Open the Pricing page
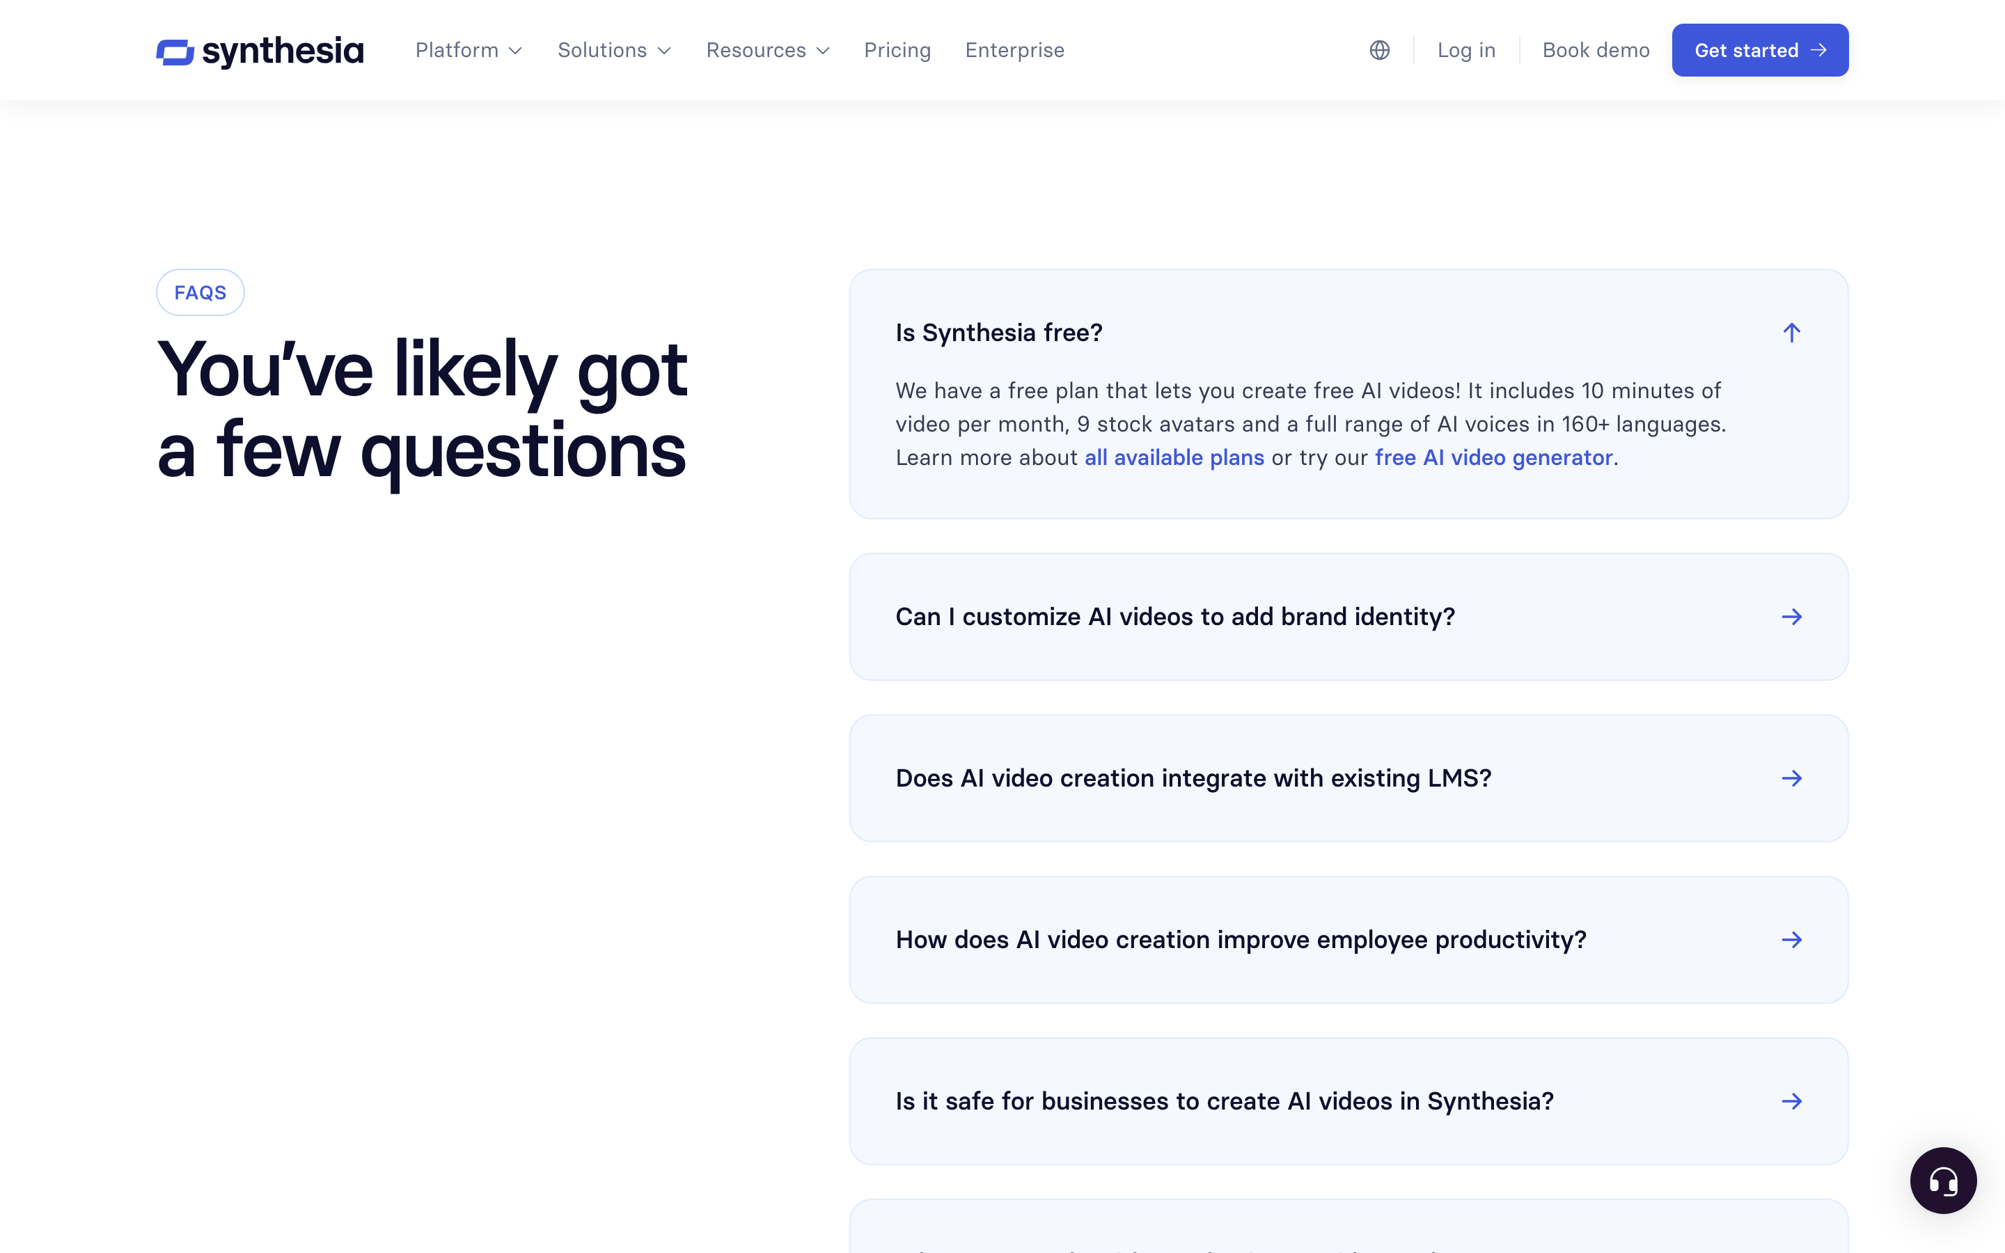Screen dimensions: 2005x1253 tap(897, 51)
